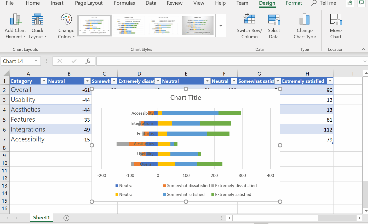Select cell A2 Overall

tap(28, 90)
